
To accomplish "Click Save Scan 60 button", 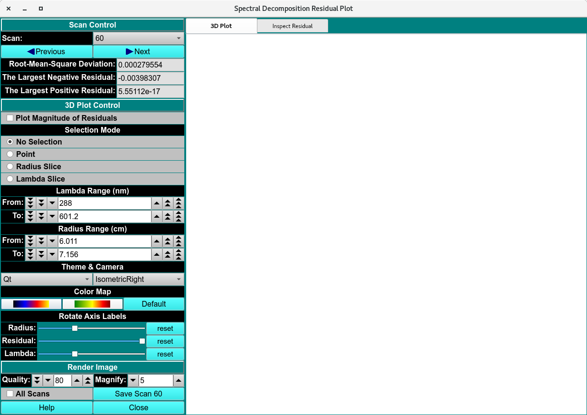I will coord(139,394).
